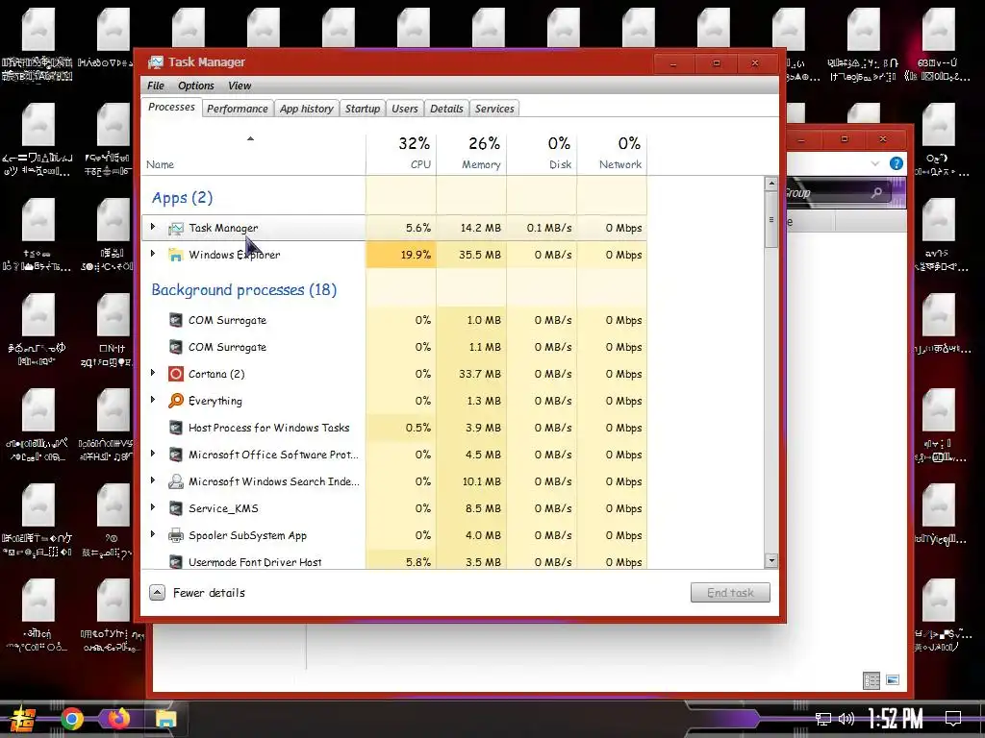
Task: Switch to the App history tab
Action: point(307,109)
